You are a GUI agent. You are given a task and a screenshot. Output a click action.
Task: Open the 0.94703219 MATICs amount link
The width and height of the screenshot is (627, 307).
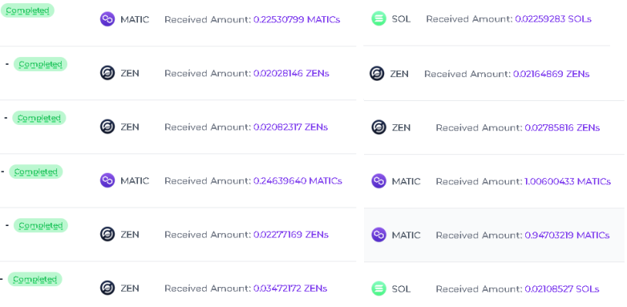(567, 235)
